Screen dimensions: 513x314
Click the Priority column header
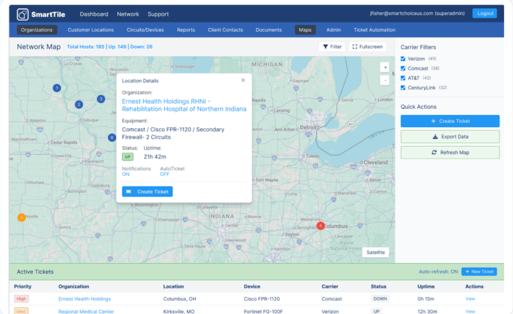[23, 286]
